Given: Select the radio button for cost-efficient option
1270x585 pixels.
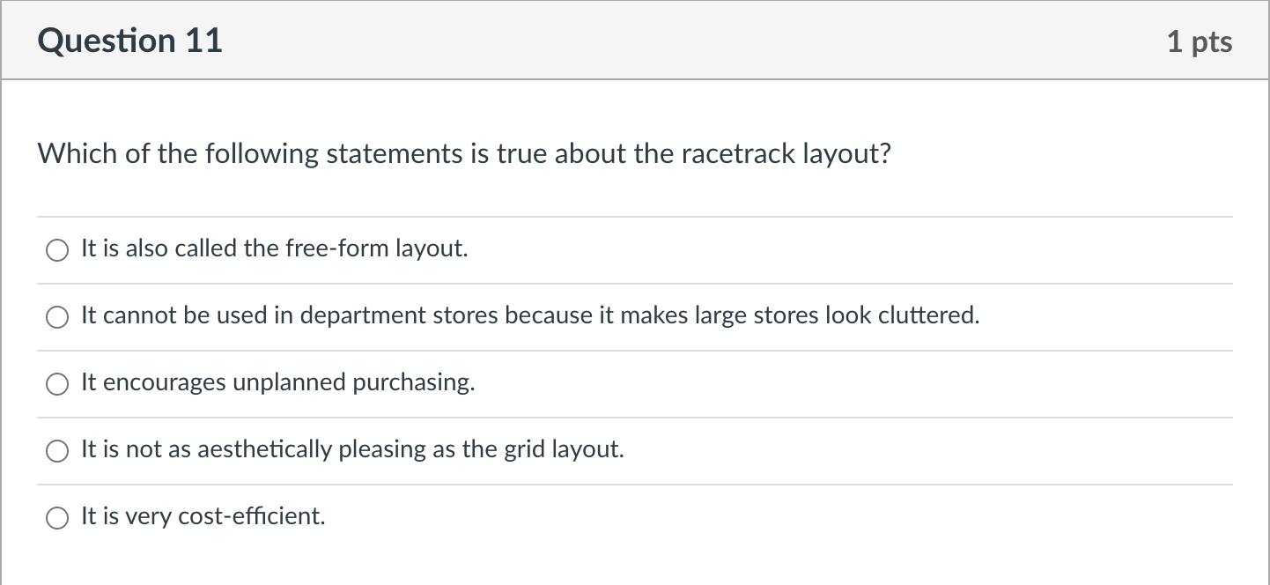Looking at the screenshot, I should click(56, 518).
